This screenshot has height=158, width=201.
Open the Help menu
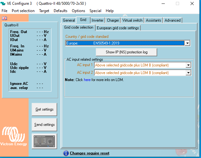(x=110, y=11)
